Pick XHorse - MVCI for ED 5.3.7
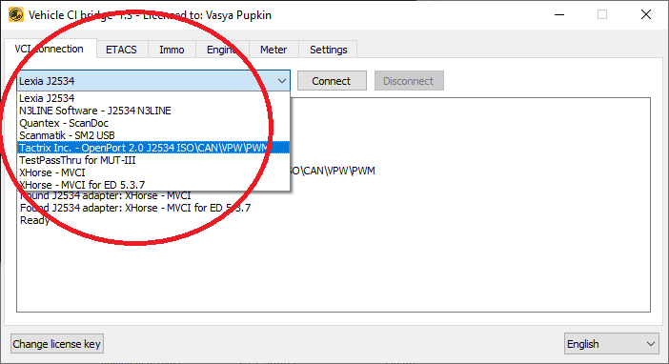669x364 pixels. [x=153, y=185]
